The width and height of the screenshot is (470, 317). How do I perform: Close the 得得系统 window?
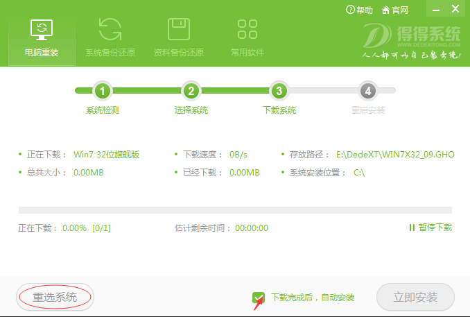456,10
